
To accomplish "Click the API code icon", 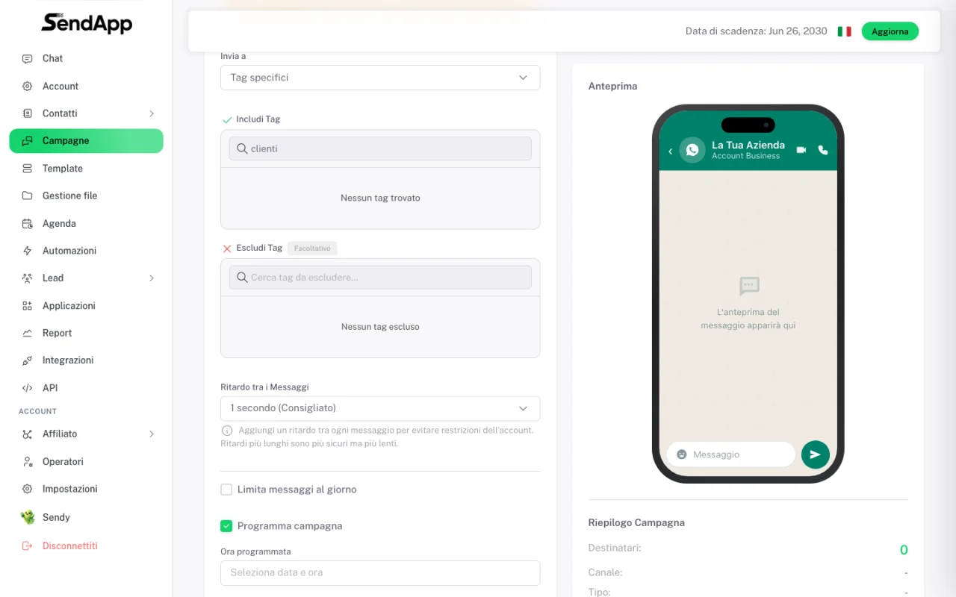I will click(x=28, y=388).
